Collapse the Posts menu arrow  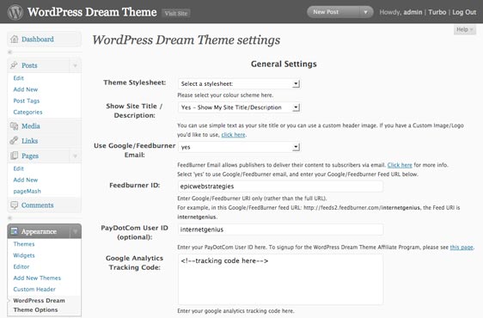[x=75, y=65]
